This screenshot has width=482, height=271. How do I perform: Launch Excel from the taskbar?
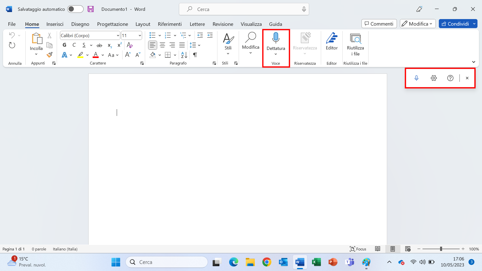tap(316, 262)
